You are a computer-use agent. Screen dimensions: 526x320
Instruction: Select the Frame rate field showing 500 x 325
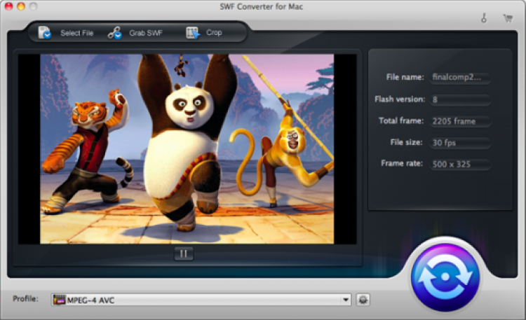tap(461, 165)
